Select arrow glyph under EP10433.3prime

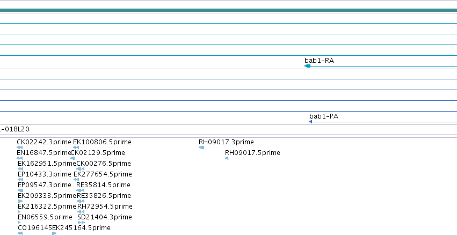(20, 180)
